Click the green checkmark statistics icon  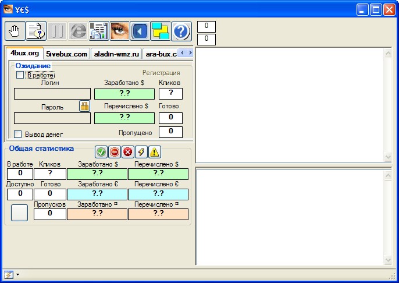click(x=101, y=152)
